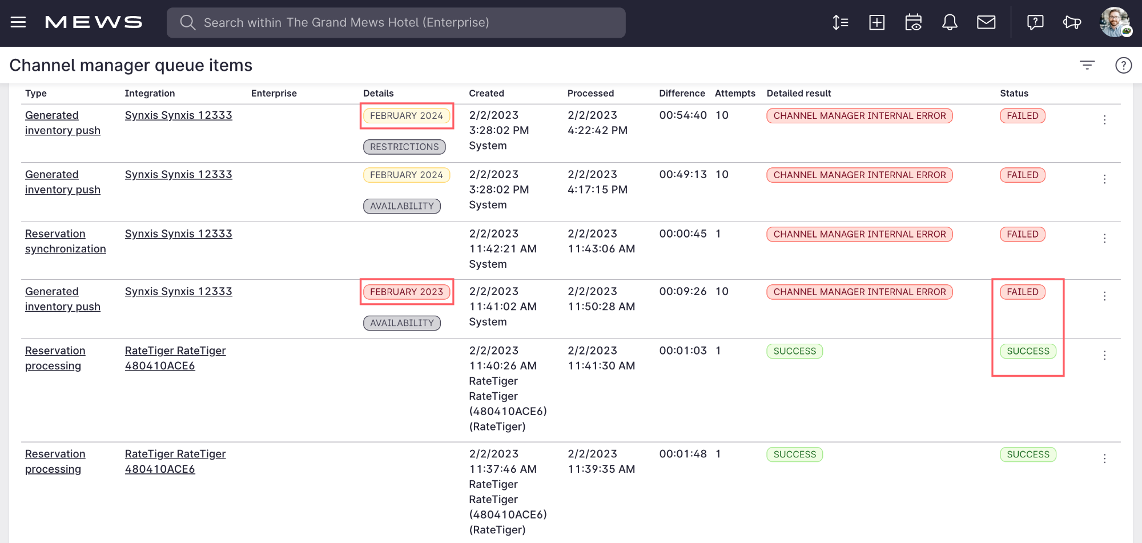Open RateTiger 480410ACE6 link in 00:01:03 row
Viewport: 1142px width, 543px height.
(175, 359)
